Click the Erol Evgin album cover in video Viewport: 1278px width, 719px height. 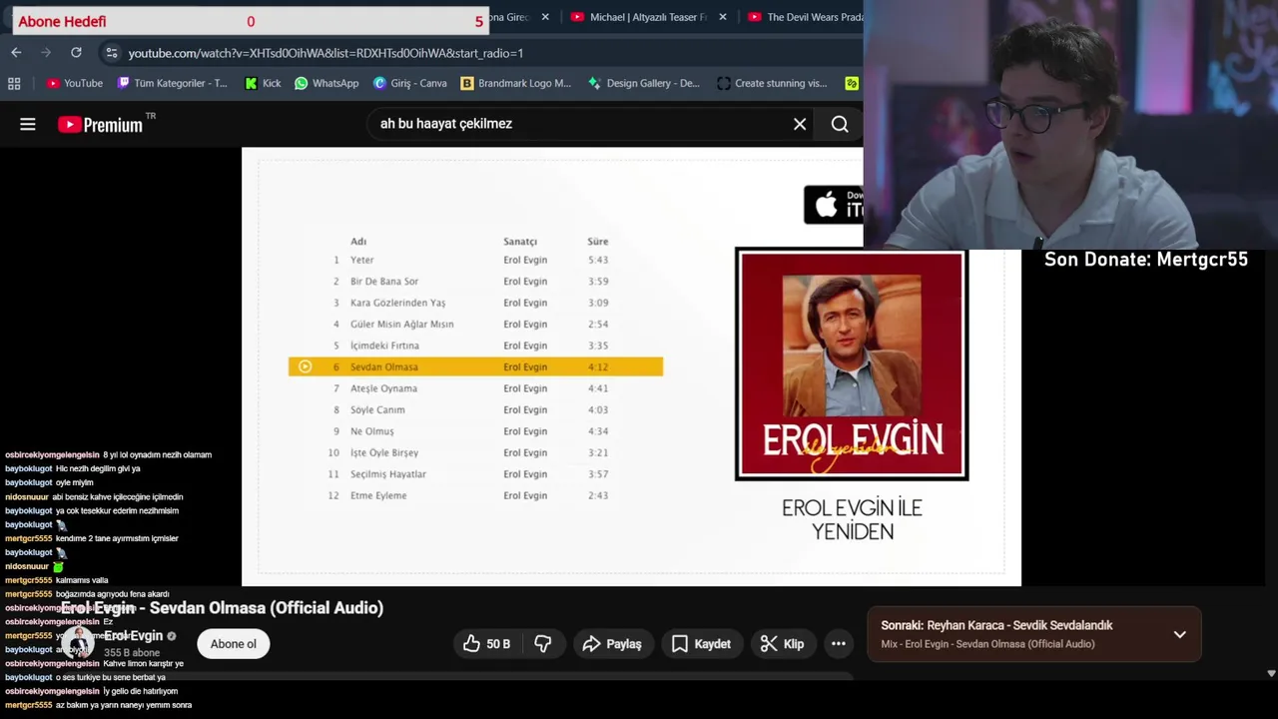pyautogui.click(x=852, y=364)
